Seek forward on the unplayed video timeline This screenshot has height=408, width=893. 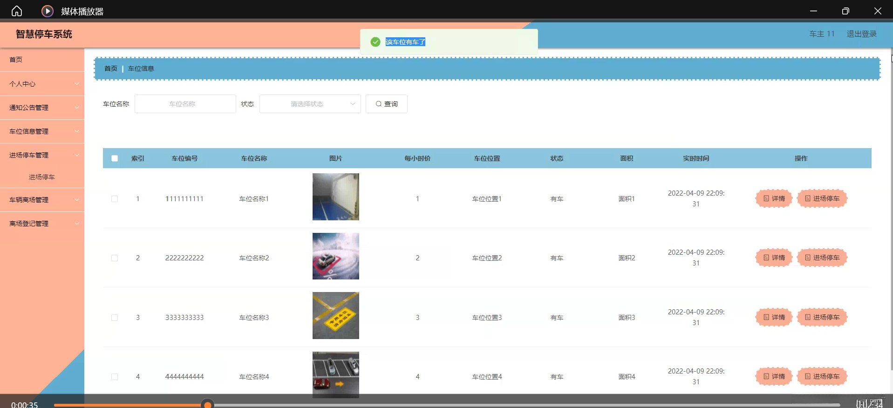click(x=526, y=405)
